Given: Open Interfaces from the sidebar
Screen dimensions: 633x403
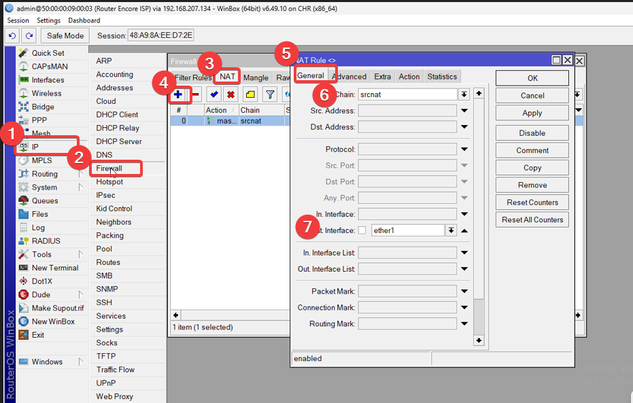Looking at the screenshot, I should pyautogui.click(x=48, y=80).
